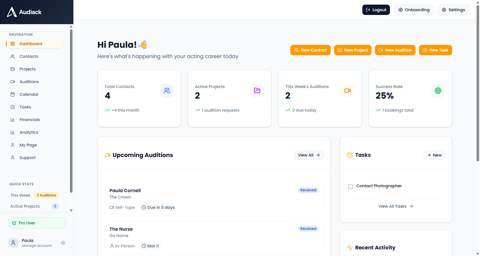Click the Pro User badge

pos(37,223)
